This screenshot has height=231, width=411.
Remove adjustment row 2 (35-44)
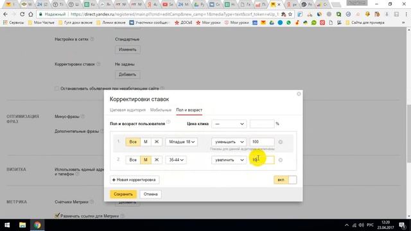coord(281,160)
